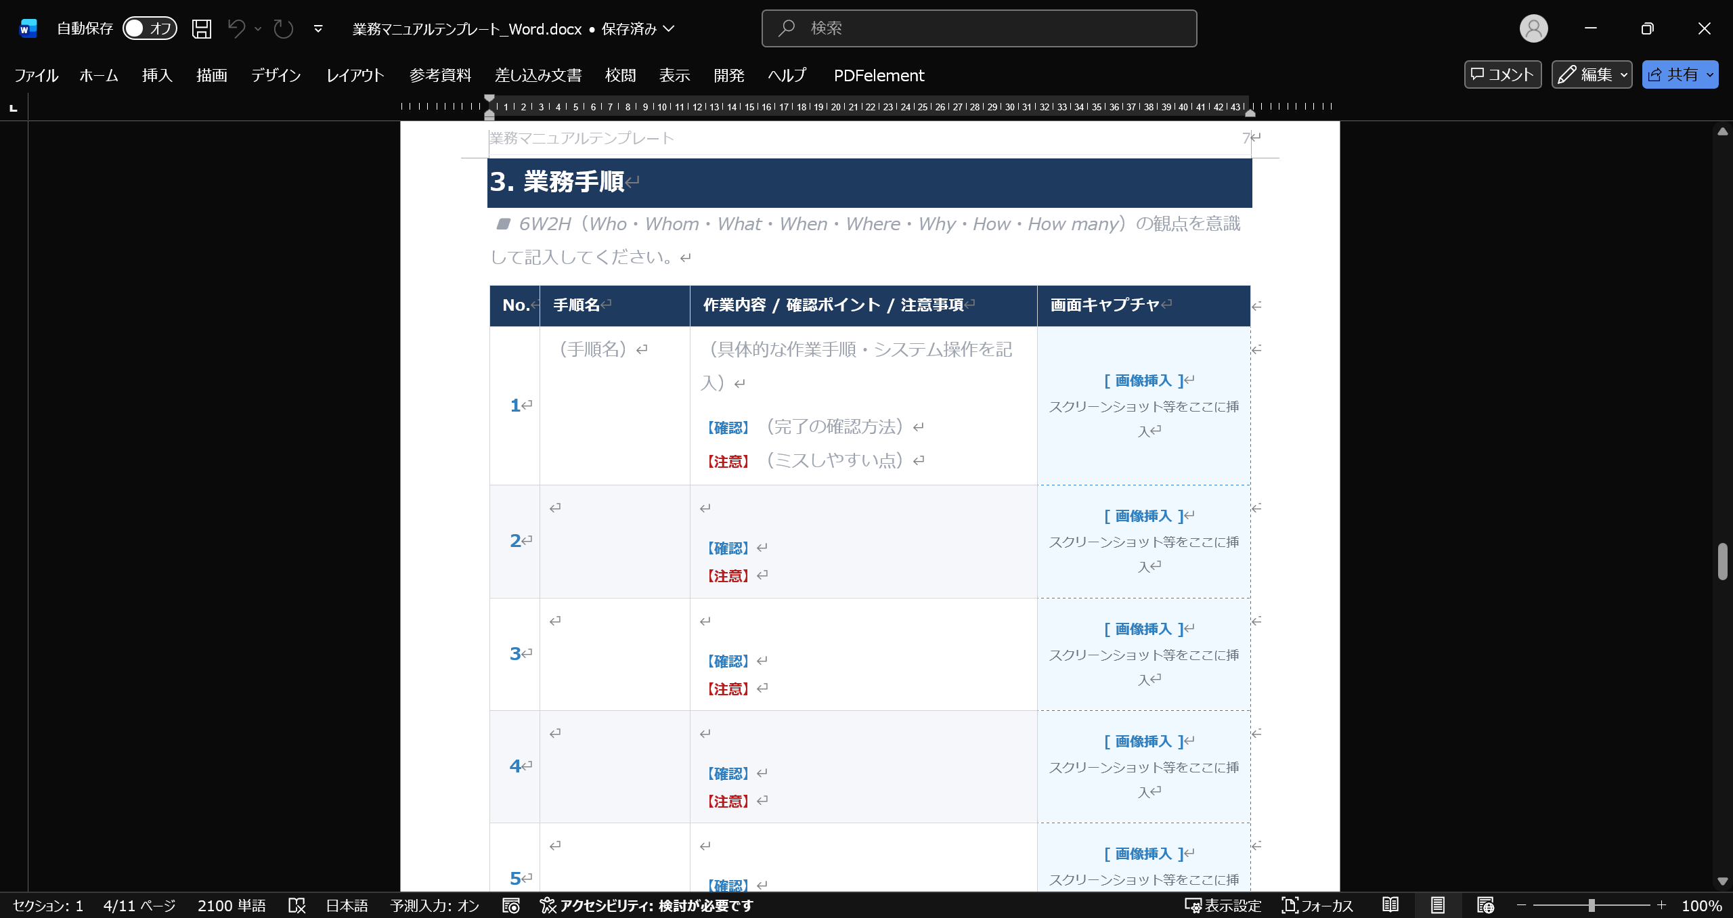Switch to Read Mode view icon
Image resolution: width=1733 pixels, height=918 pixels.
click(1390, 905)
